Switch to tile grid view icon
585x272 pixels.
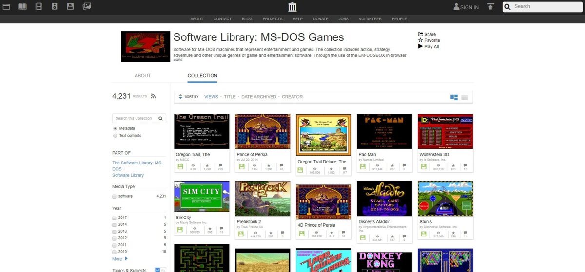point(454,97)
